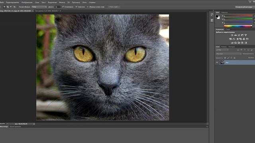Switch to the Образцы swatches tab
This screenshot has width=255, height=143.
tap(224, 12)
